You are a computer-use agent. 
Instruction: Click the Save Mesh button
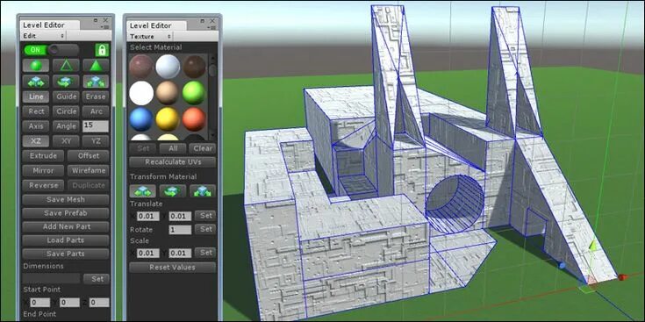tap(66, 200)
